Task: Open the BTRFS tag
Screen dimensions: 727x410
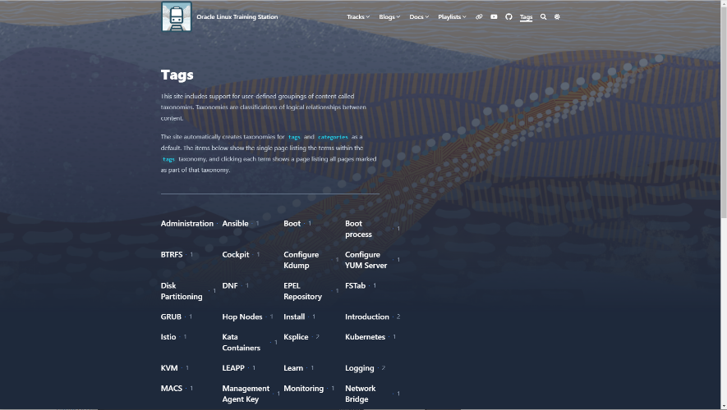Action: pyautogui.click(x=172, y=254)
